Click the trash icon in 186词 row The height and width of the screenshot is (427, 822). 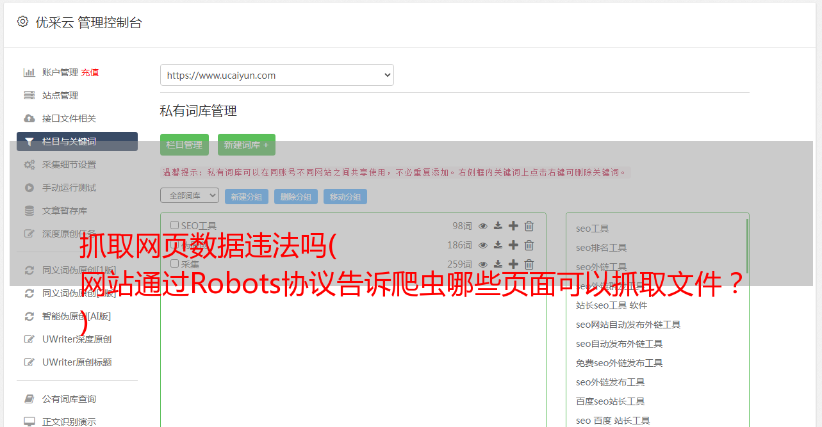tap(529, 245)
